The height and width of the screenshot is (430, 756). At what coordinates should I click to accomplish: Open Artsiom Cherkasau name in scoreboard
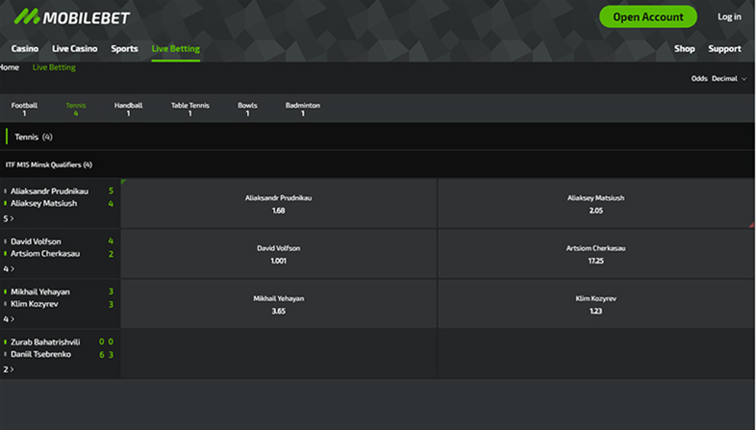tap(45, 254)
